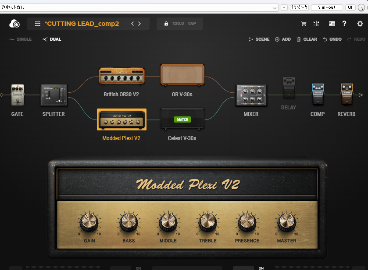Click ADD to insert a component
Image resolution: width=368 pixels, height=270 pixels.
coord(282,39)
